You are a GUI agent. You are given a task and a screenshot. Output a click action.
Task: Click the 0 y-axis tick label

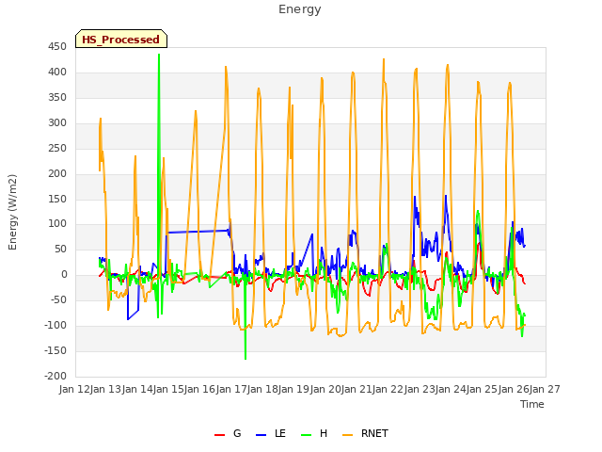pos(64,275)
